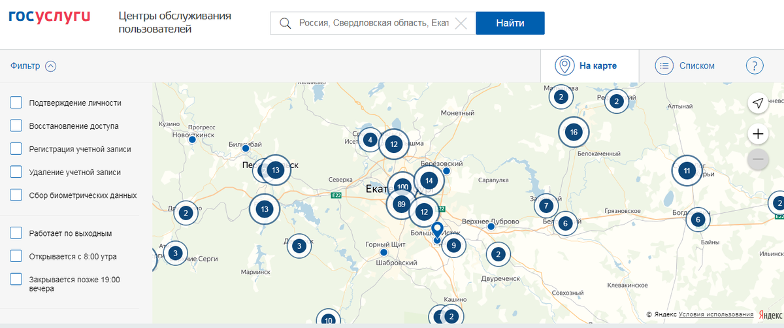The width and height of the screenshot is (784, 328).
Task: Click the Клевакинское place label on map
Action: tap(627, 285)
